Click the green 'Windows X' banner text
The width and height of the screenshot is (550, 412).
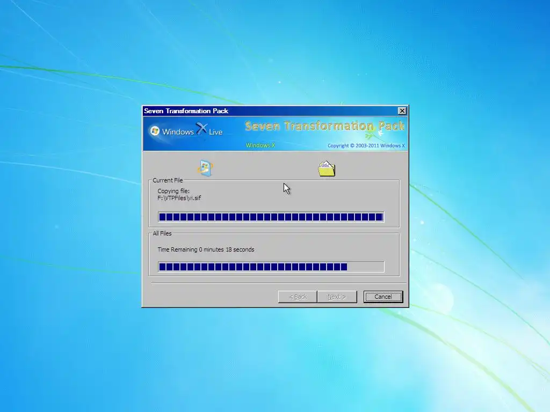(x=260, y=145)
